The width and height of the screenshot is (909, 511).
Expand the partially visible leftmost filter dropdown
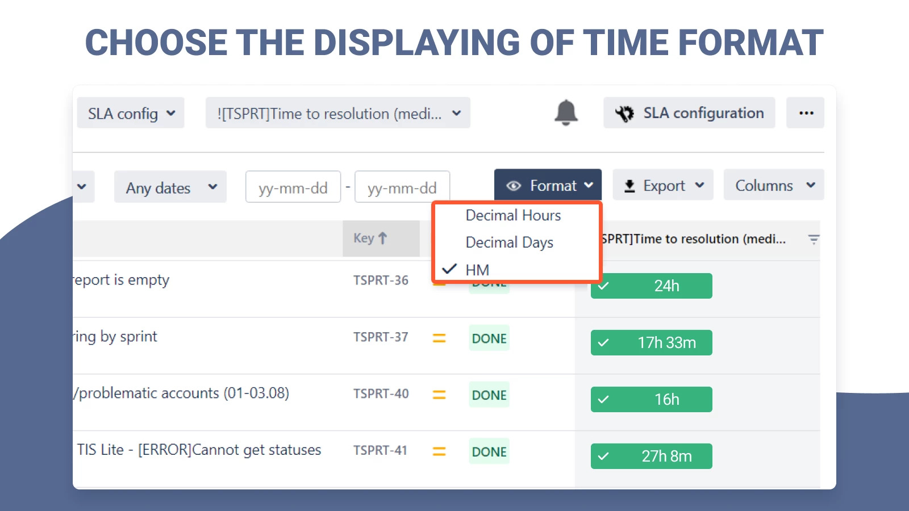pyautogui.click(x=84, y=187)
